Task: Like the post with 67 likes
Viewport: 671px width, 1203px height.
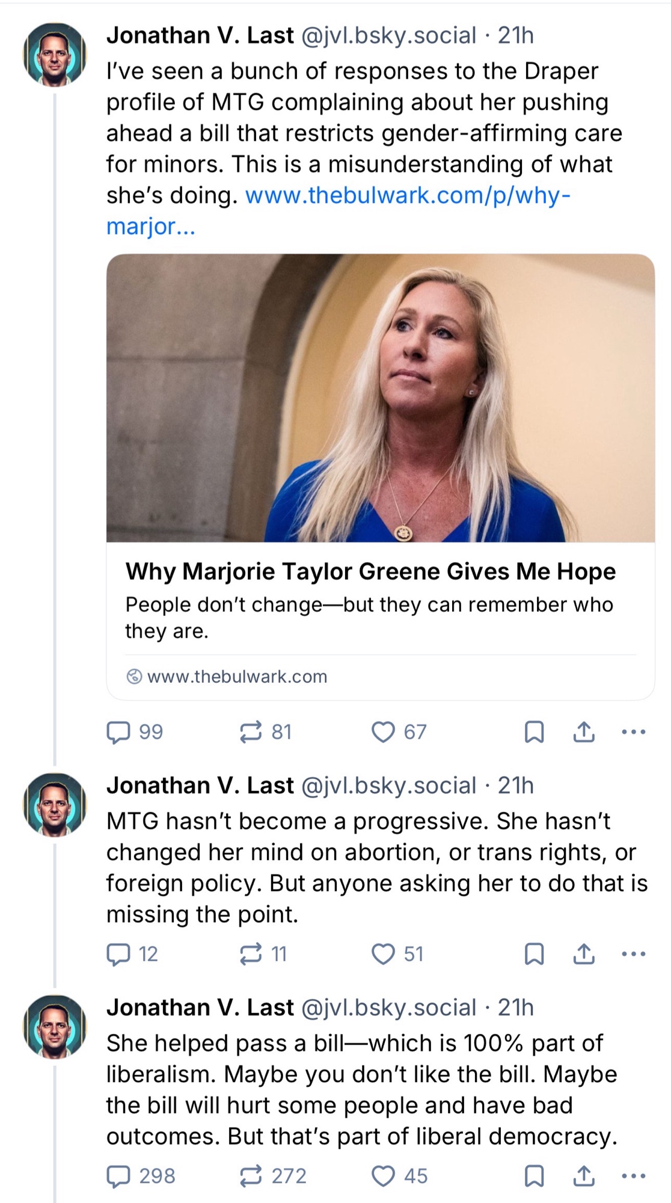Action: tap(383, 732)
